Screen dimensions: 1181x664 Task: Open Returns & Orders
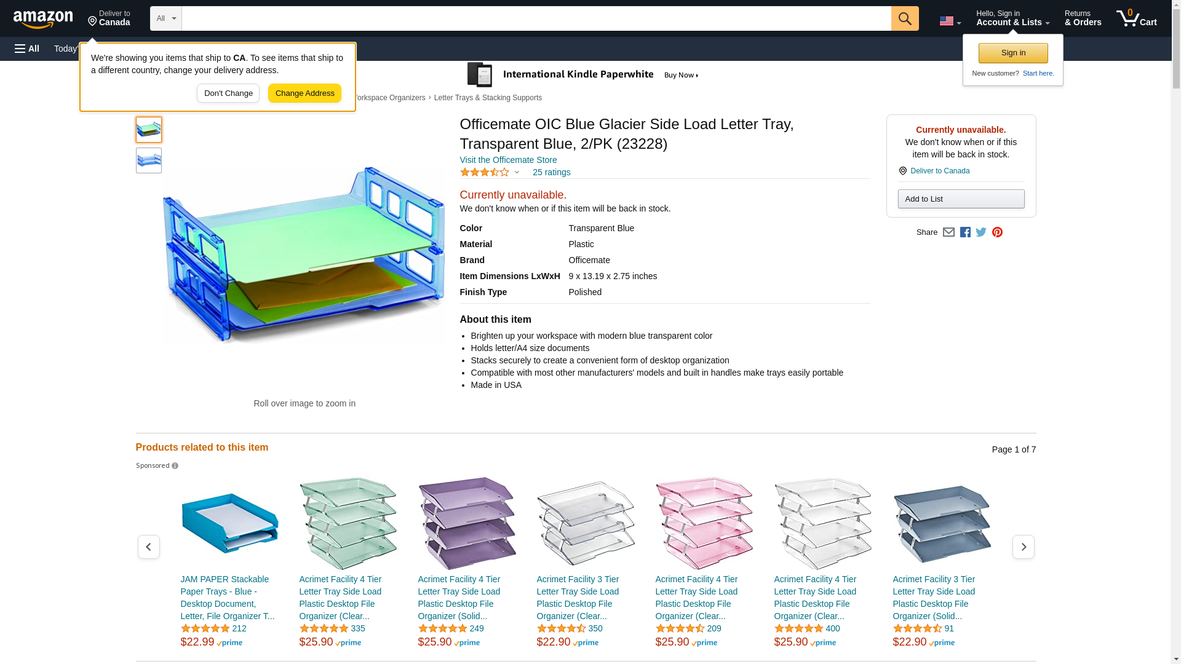[x=1083, y=18]
